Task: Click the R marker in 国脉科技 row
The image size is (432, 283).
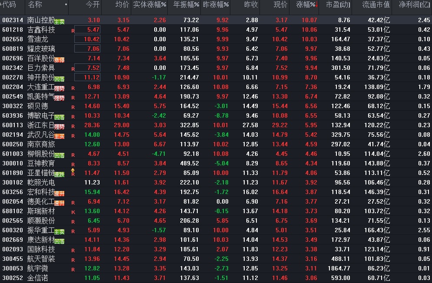Action: click(73, 250)
